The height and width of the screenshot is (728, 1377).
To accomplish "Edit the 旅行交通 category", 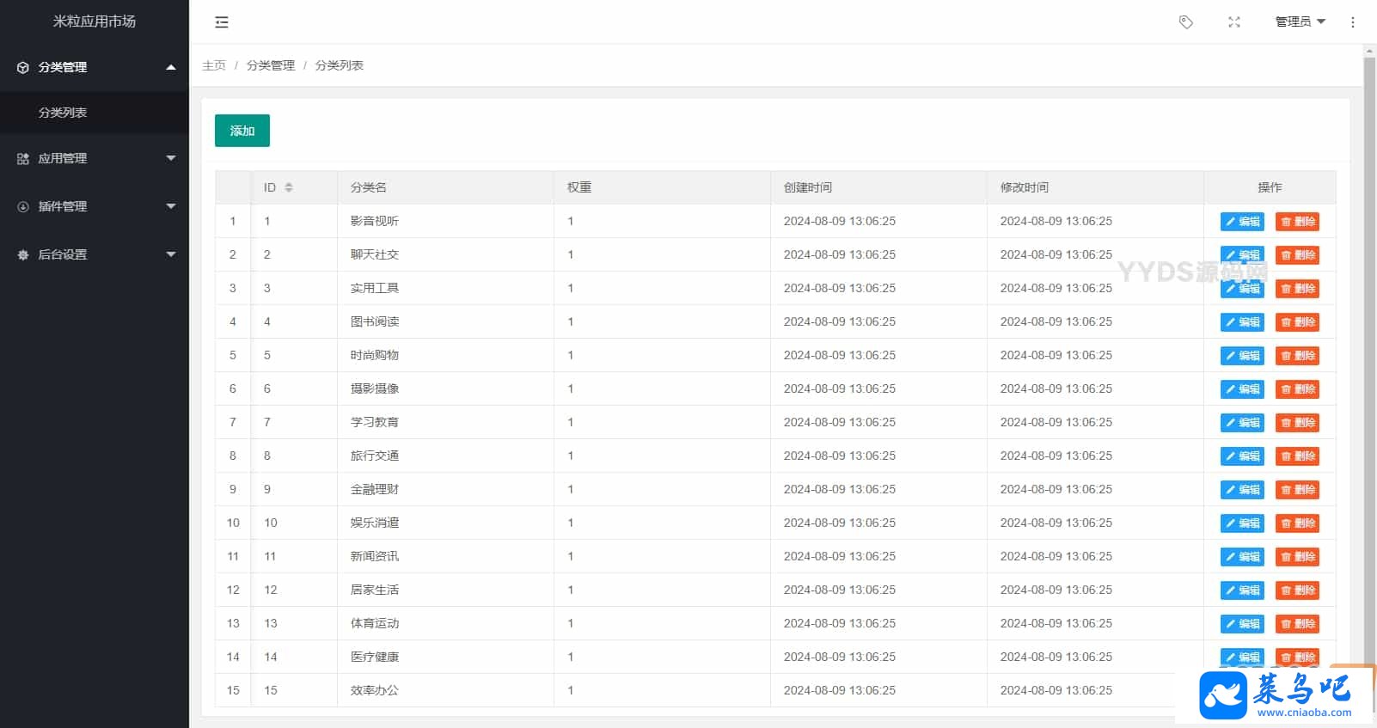I will tap(1242, 456).
